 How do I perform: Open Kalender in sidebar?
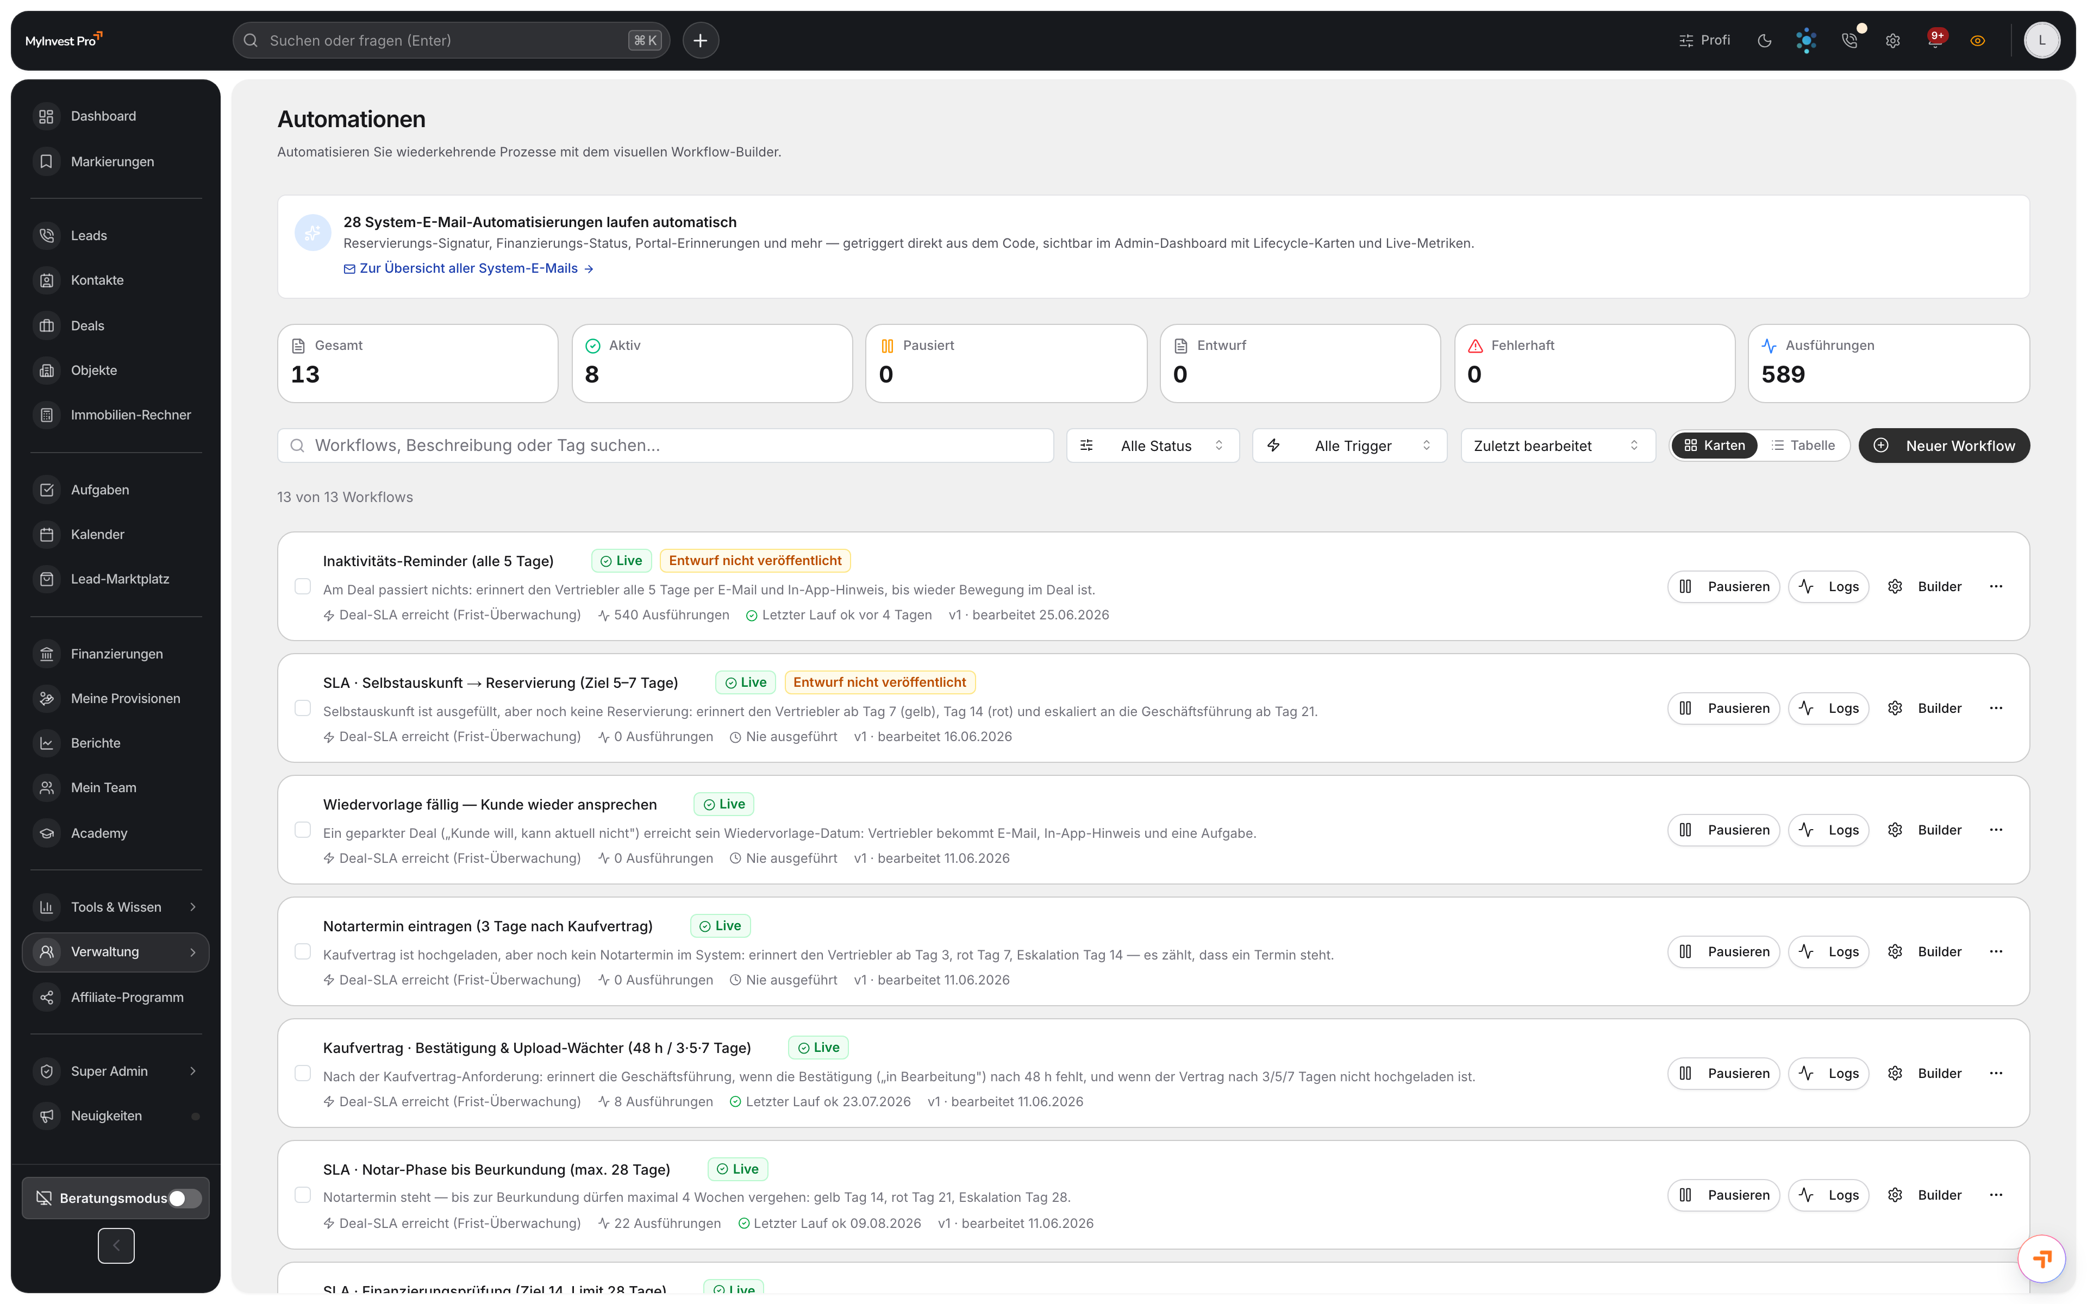tap(116, 535)
